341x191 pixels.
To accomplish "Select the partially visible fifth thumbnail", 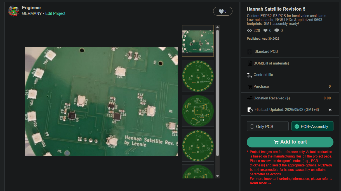I will 198,171.
